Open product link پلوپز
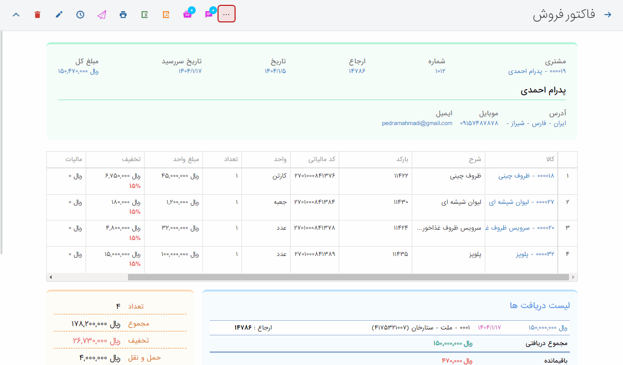 [535, 254]
